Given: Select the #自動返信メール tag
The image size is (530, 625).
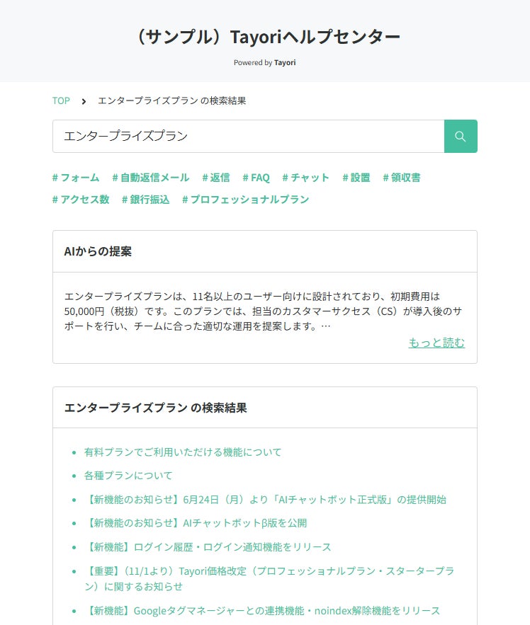Looking at the screenshot, I should click(x=151, y=178).
